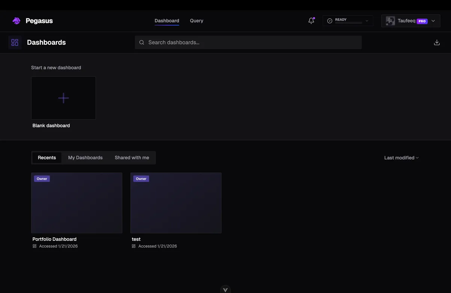Click the user avatar picture

click(x=390, y=21)
